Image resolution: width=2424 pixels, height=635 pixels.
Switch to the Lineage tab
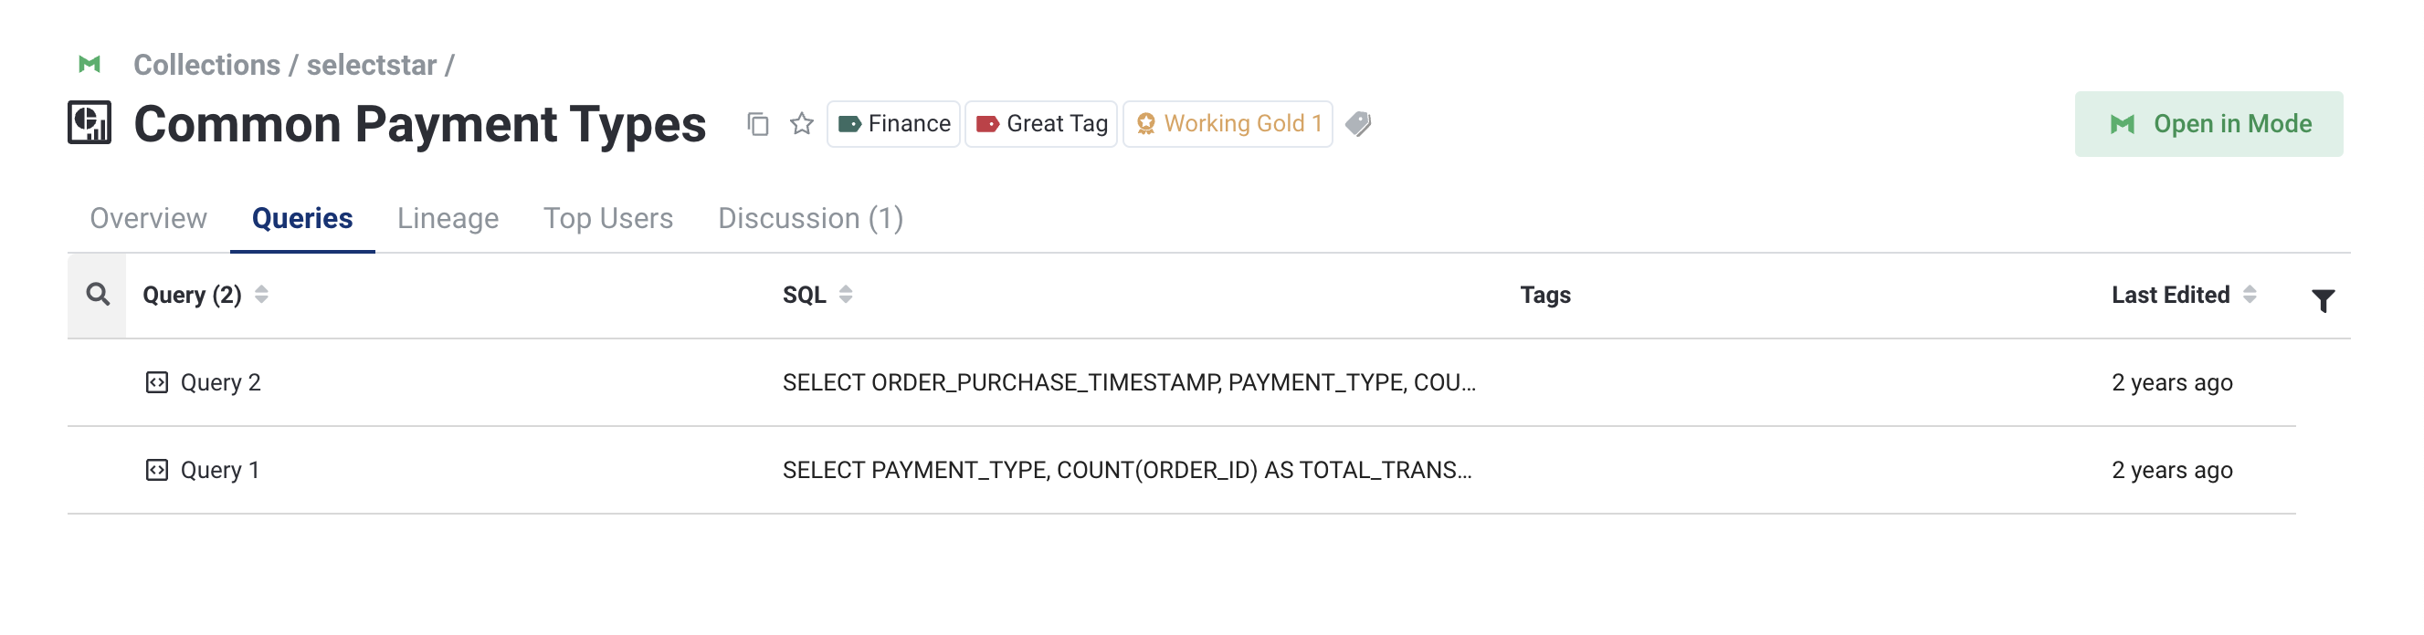(448, 218)
